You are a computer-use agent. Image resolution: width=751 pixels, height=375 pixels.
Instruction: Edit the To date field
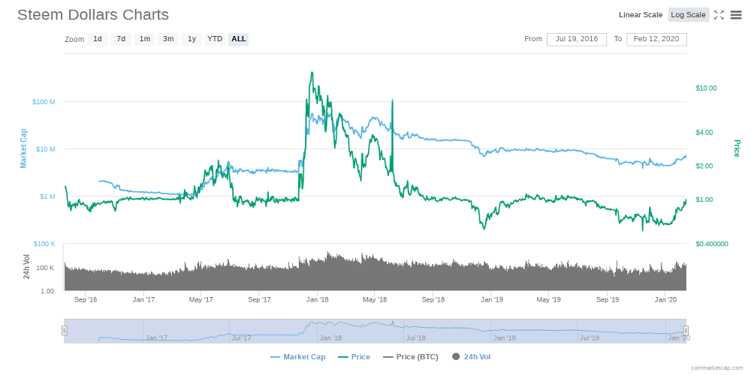pyautogui.click(x=656, y=39)
